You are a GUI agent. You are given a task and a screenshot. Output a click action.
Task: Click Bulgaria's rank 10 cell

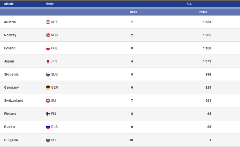[x=131, y=140]
